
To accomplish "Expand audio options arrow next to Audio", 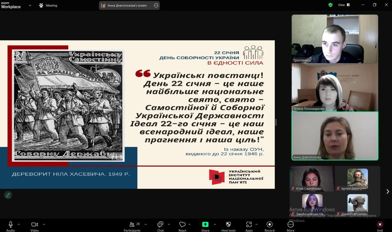I will (x=19, y=224).
